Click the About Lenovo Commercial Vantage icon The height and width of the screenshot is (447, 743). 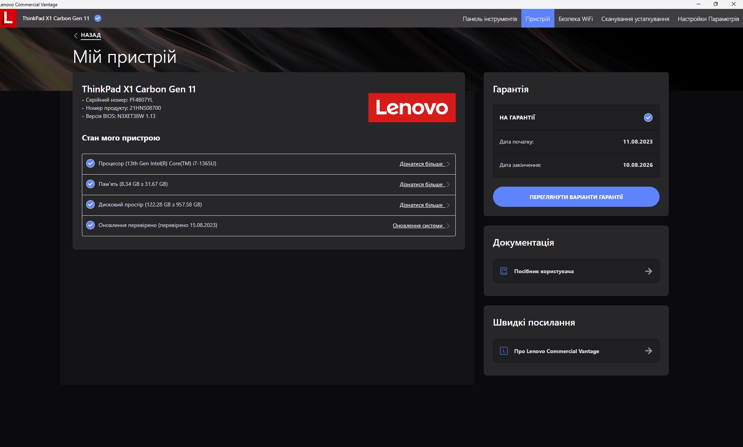[x=503, y=351]
